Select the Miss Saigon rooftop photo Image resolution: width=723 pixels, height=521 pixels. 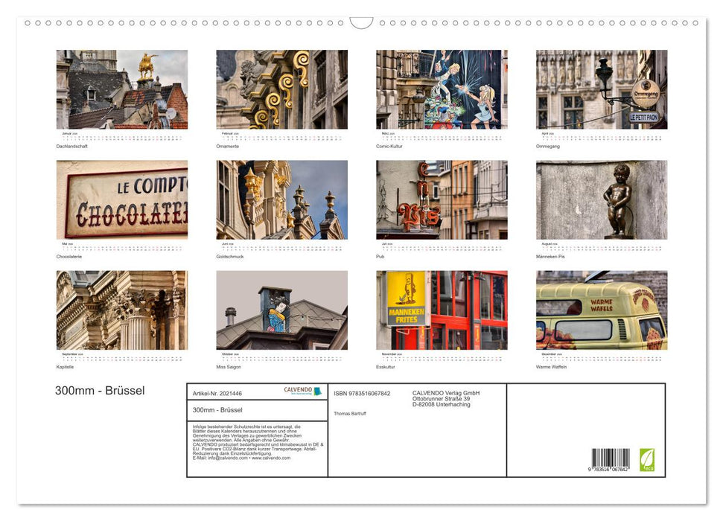coord(281,310)
